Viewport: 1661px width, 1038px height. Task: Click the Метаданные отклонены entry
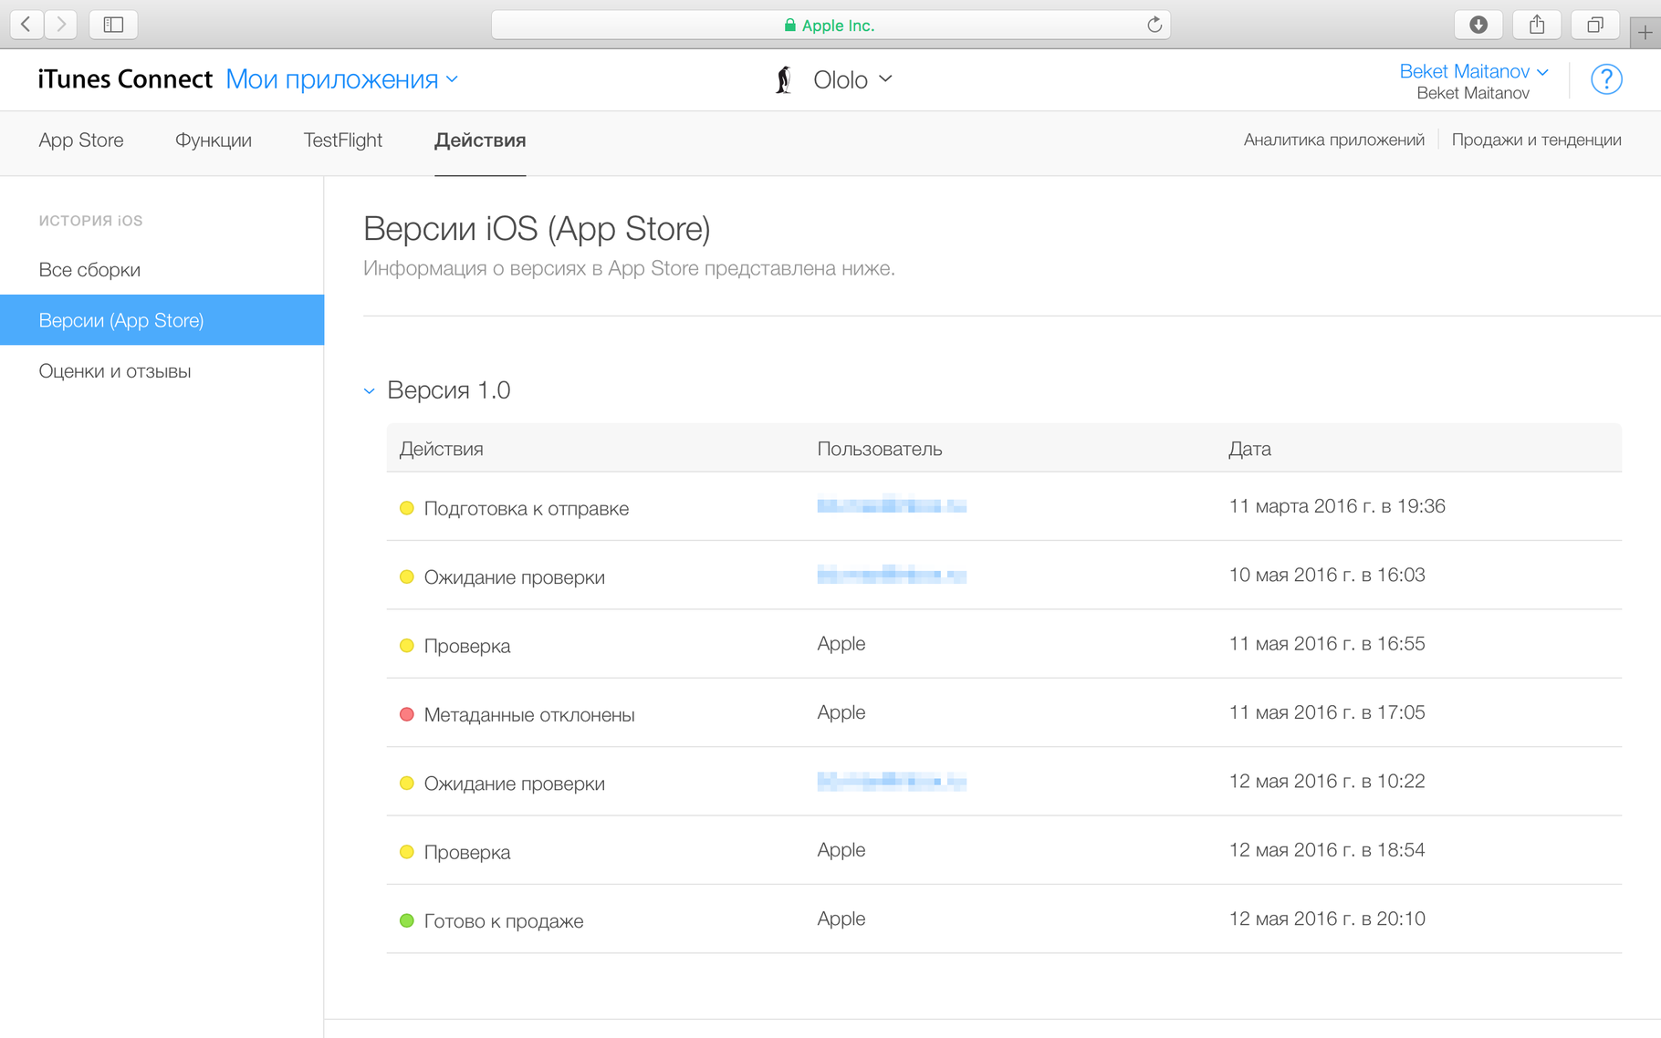pyautogui.click(x=529, y=715)
